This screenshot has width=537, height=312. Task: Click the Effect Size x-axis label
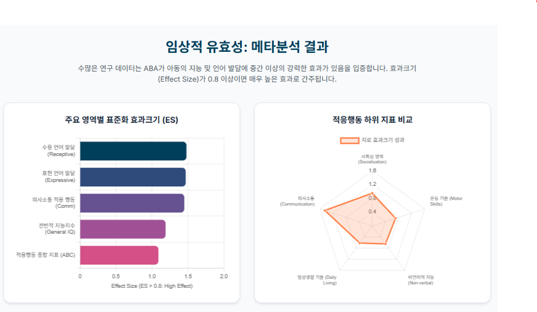coord(151,286)
